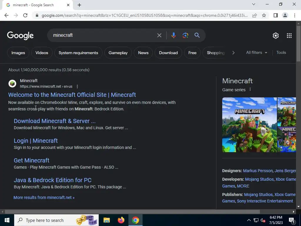Open the Chrome side panel icon
The image size is (301, 226).
tap(276, 15)
